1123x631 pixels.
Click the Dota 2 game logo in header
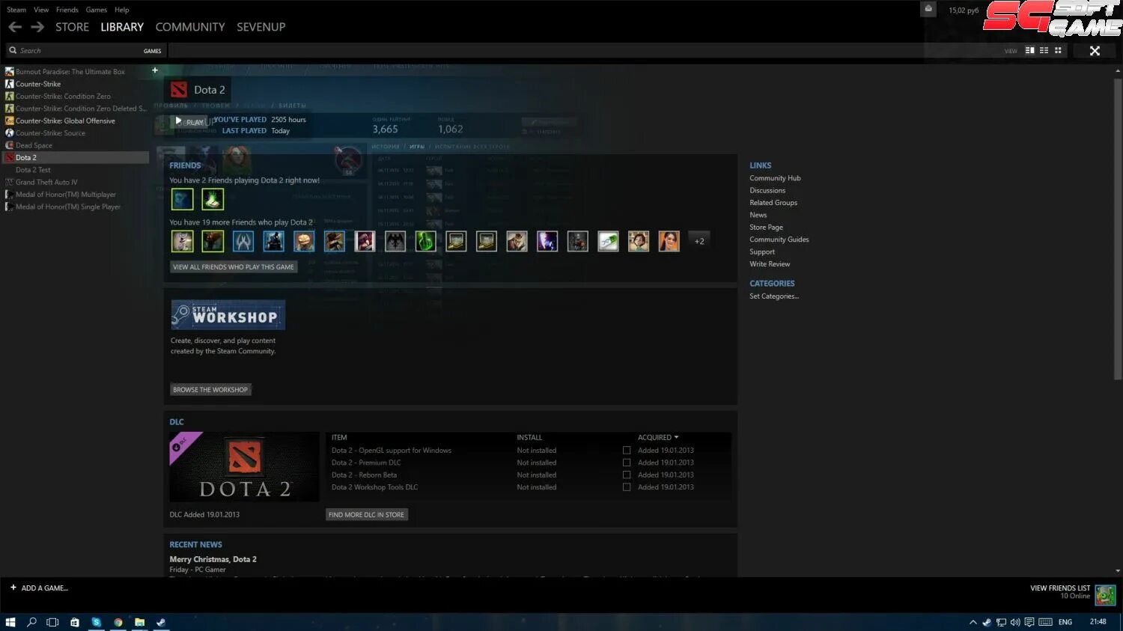click(178, 90)
